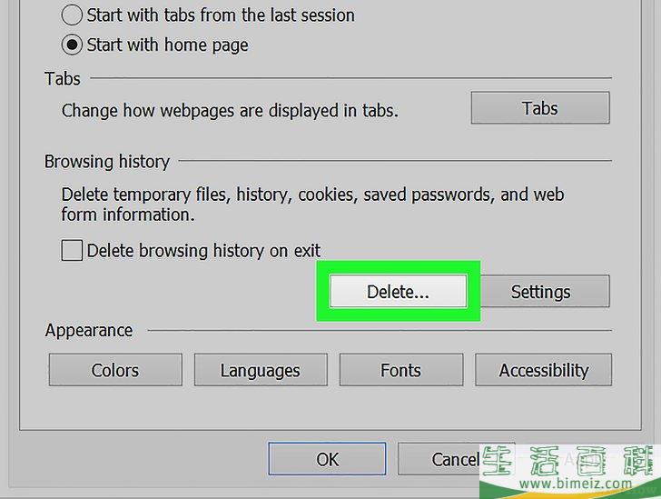Click the highlighted Delete... button

pos(398,291)
